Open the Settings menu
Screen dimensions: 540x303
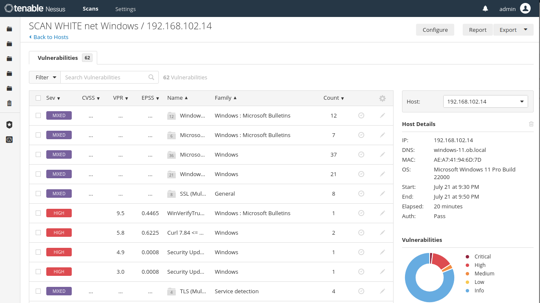coord(125,9)
